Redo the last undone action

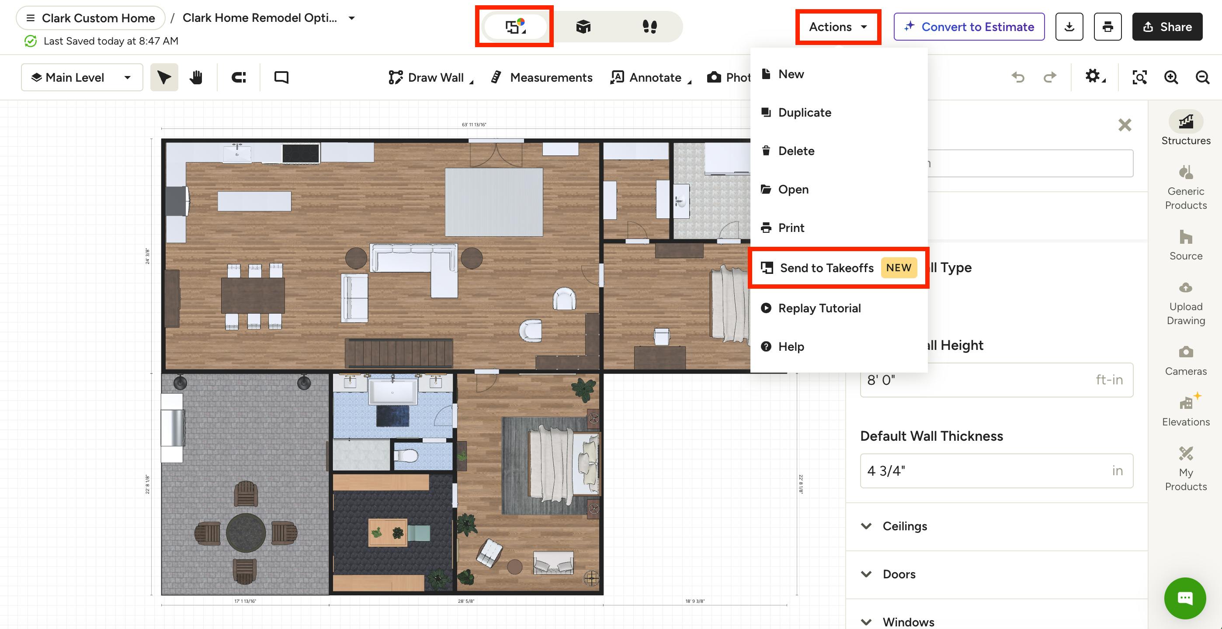click(1050, 77)
